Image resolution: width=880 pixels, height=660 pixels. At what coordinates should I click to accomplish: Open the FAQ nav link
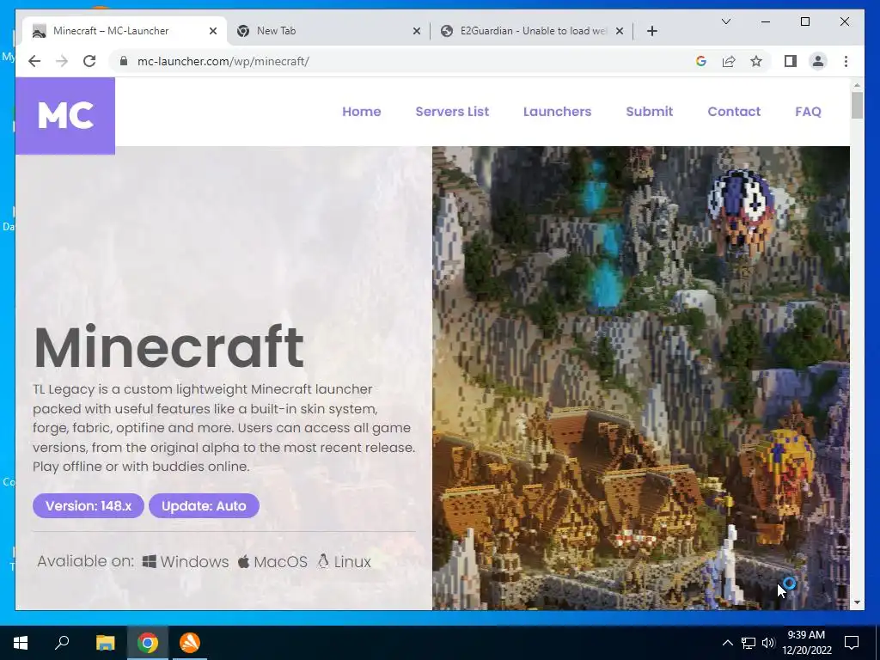pos(808,112)
